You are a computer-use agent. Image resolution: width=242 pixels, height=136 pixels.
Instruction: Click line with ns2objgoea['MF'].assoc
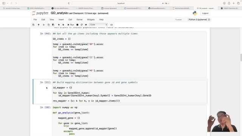click(78, 71)
